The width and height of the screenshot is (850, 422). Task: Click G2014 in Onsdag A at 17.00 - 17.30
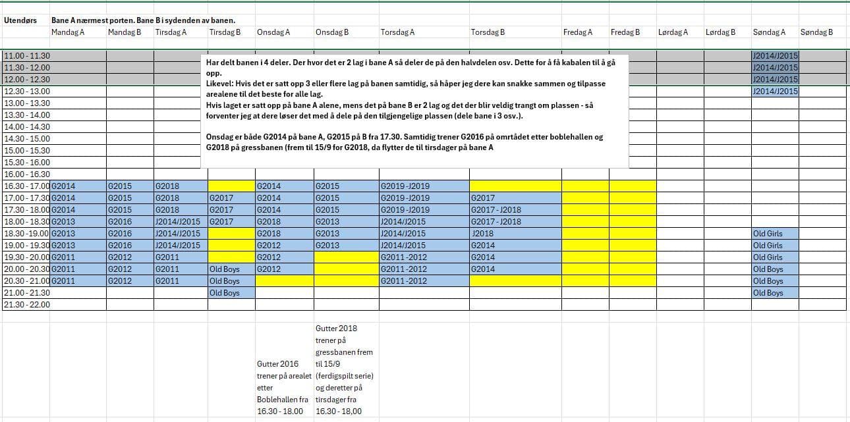pyautogui.click(x=285, y=198)
